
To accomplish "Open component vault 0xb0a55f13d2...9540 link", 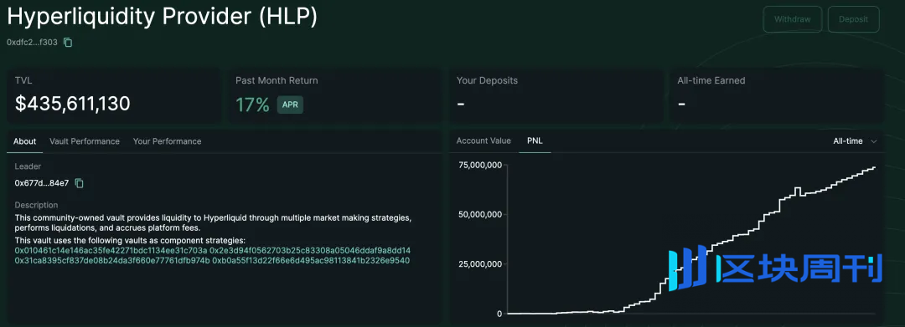I will tap(311, 261).
